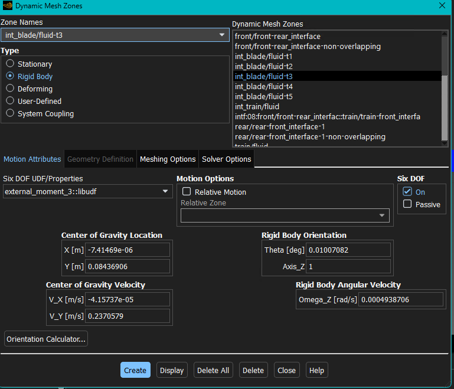Select User-Defined zone type

coord(10,101)
